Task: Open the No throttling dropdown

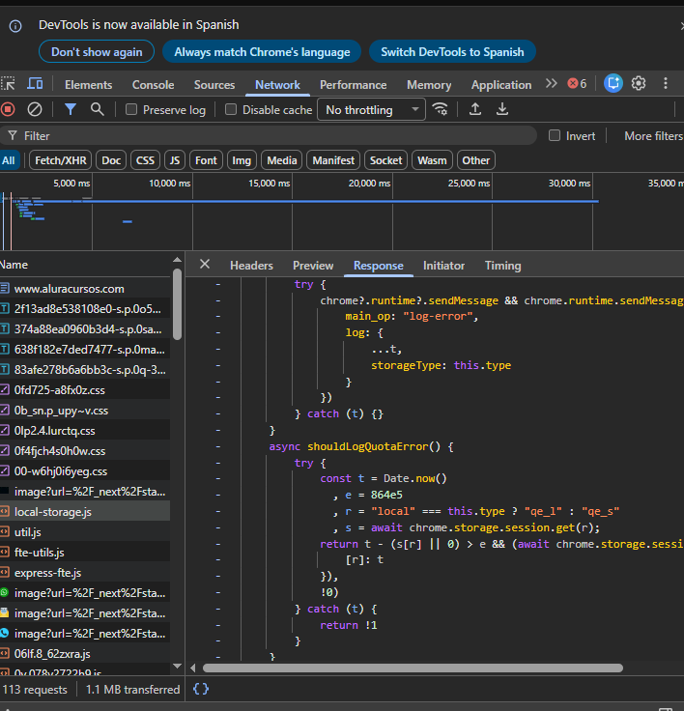Action: 371,110
